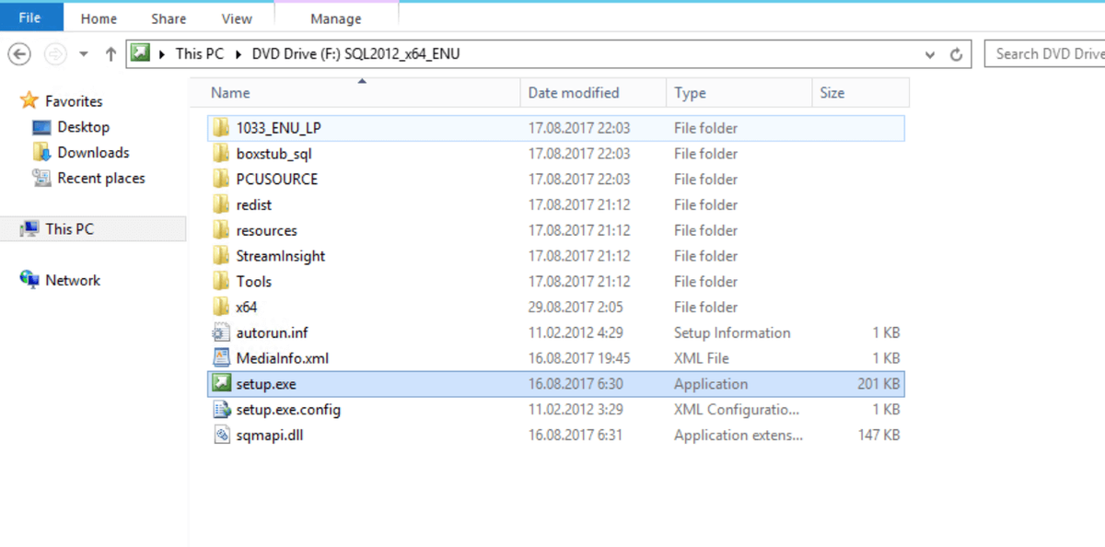Image resolution: width=1105 pixels, height=547 pixels.
Task: Select Network in the navigation pane
Action: click(73, 281)
